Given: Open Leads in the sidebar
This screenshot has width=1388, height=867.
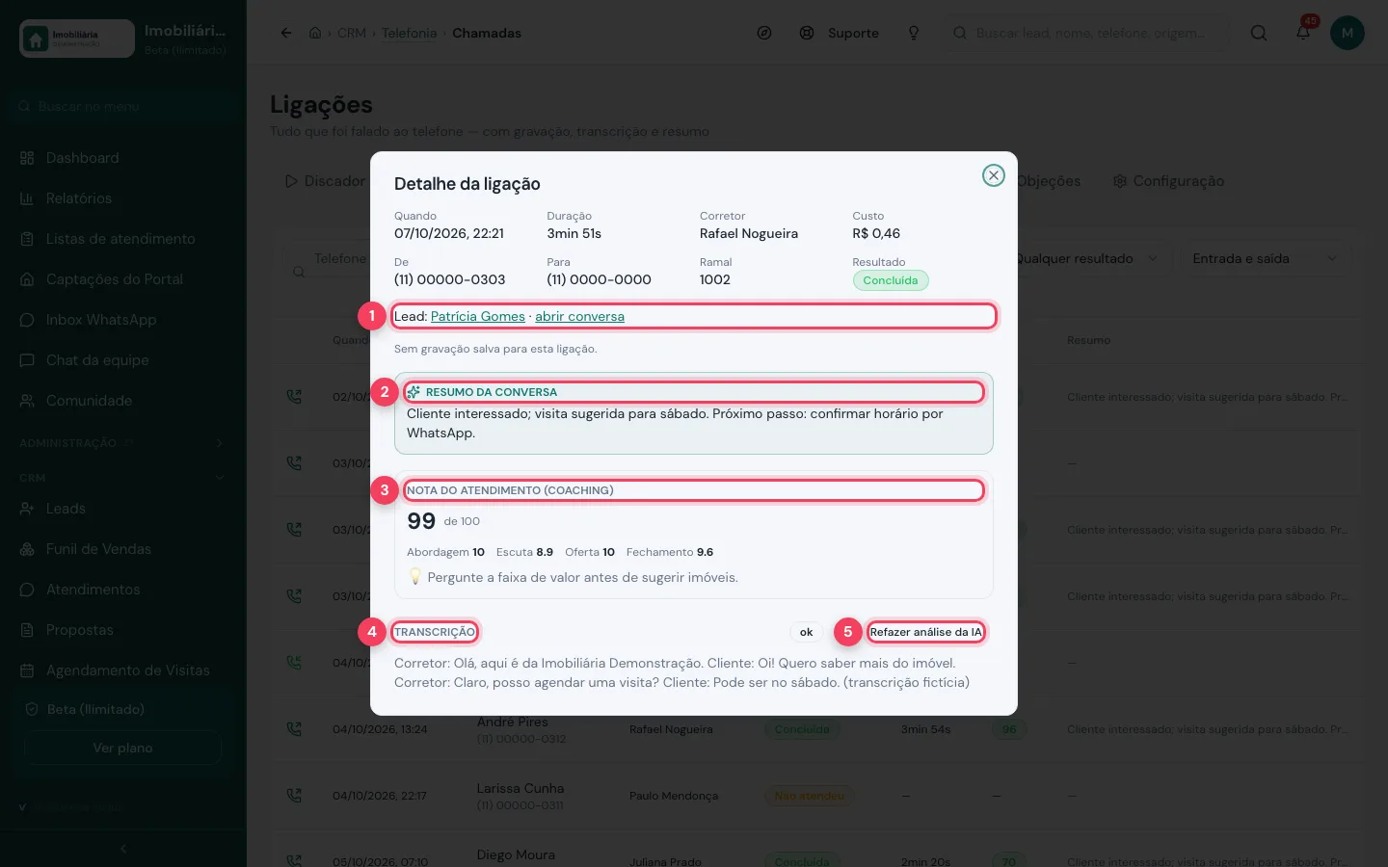Looking at the screenshot, I should [123, 509].
